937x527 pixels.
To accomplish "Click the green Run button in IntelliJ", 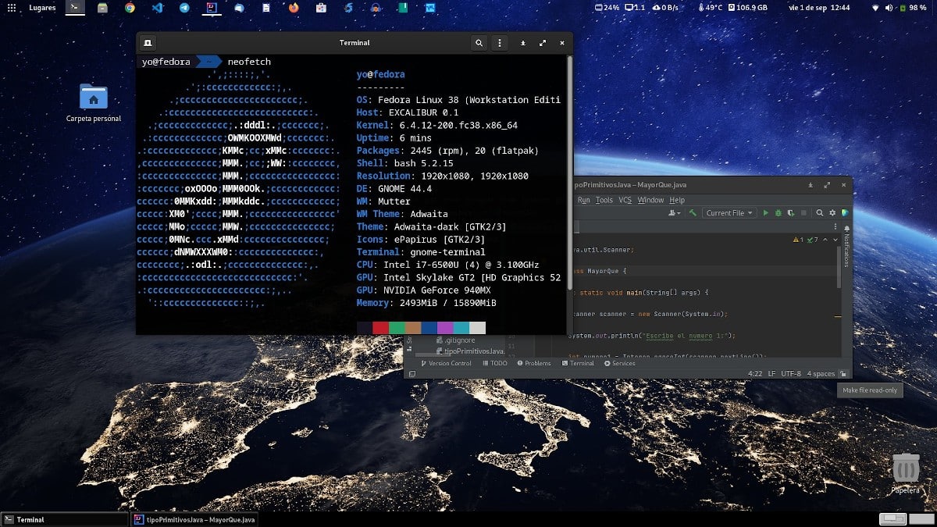I will point(766,212).
